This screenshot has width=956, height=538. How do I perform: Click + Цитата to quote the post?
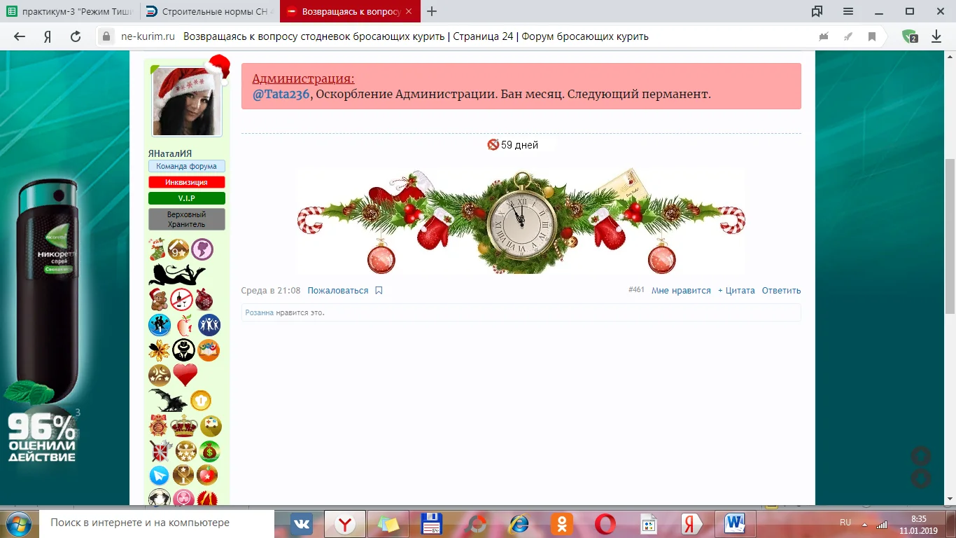[x=736, y=291]
